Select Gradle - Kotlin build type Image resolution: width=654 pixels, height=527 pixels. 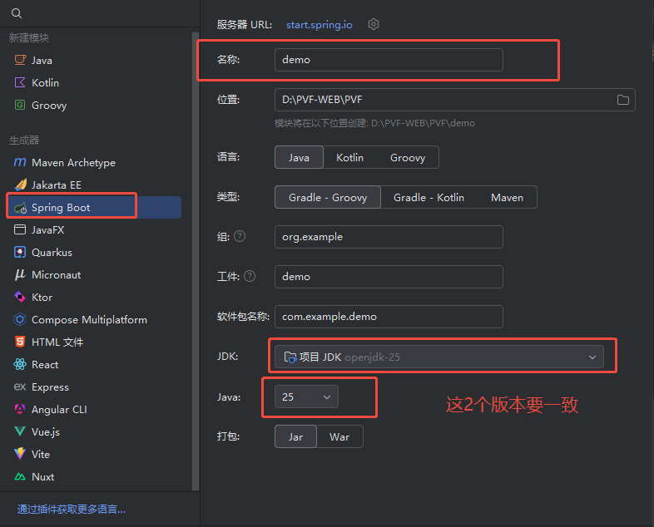[429, 198]
